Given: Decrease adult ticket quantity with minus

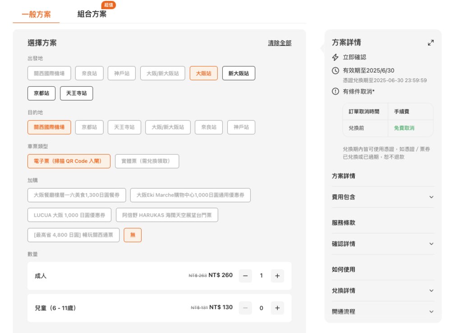Looking at the screenshot, I should (x=245, y=276).
